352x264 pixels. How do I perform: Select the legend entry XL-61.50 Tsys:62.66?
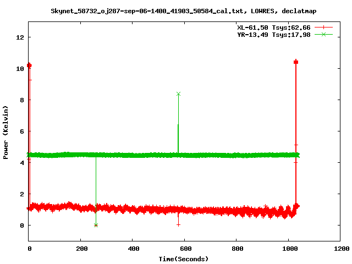coord(274,28)
